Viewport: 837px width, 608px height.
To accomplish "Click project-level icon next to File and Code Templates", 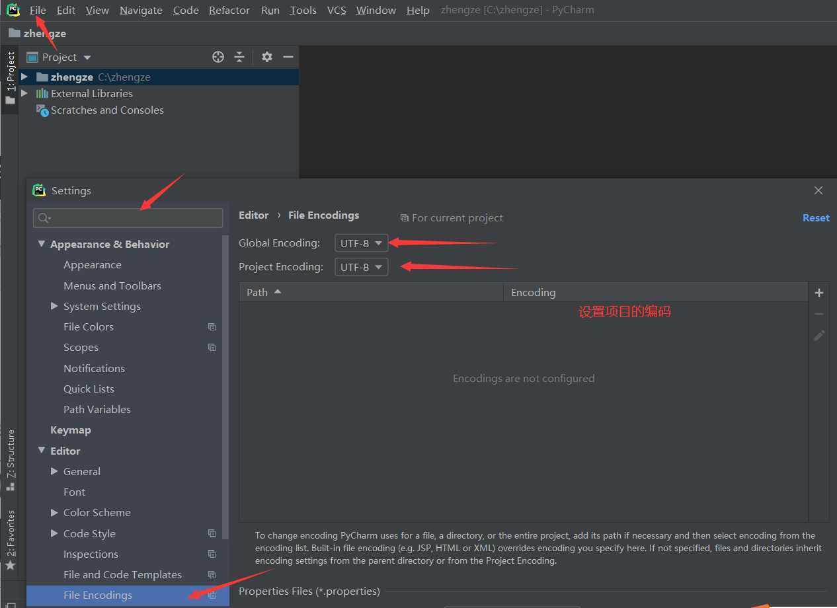I will pos(212,575).
